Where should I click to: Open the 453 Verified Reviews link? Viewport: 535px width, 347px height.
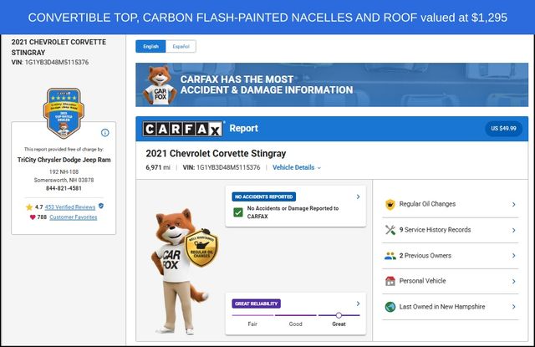(70, 207)
